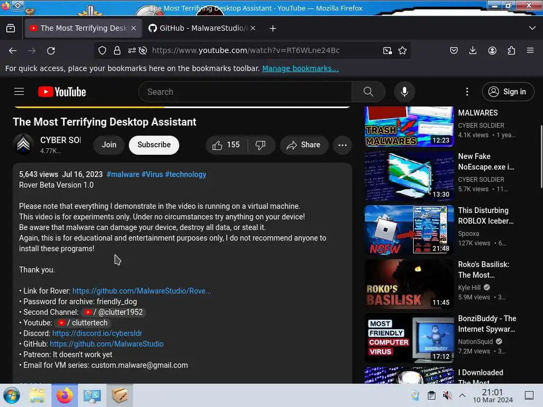Image resolution: width=543 pixels, height=407 pixels.
Task: Open Roko's Basilisk video thumbnail
Action: pyautogui.click(x=409, y=284)
